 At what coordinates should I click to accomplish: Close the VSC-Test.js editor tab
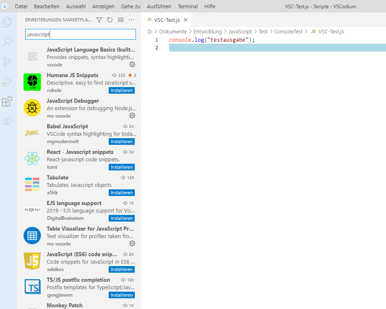pyautogui.click(x=186, y=20)
